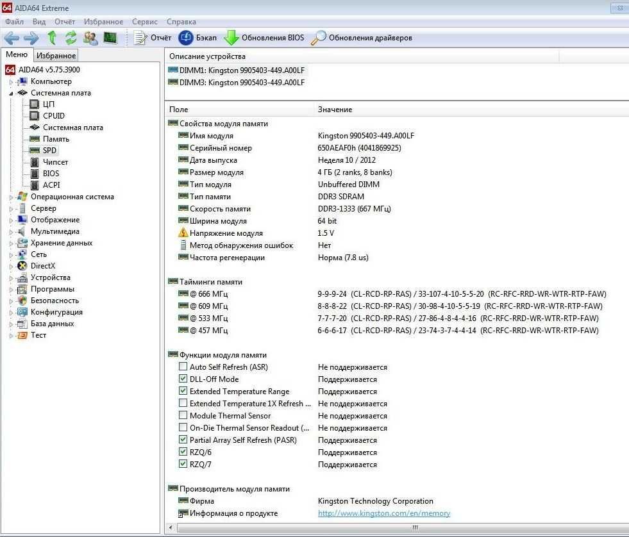
Task: Click Обновления BIOS toolbar button
Action: (x=264, y=38)
